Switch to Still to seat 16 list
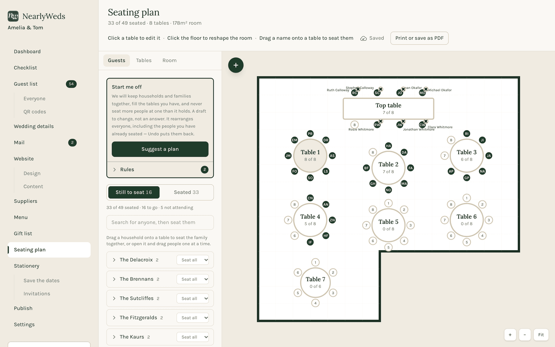555x347 pixels. (x=134, y=192)
